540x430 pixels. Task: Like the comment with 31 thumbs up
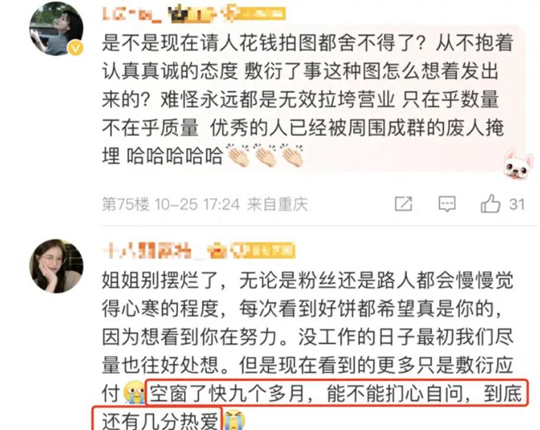point(490,203)
